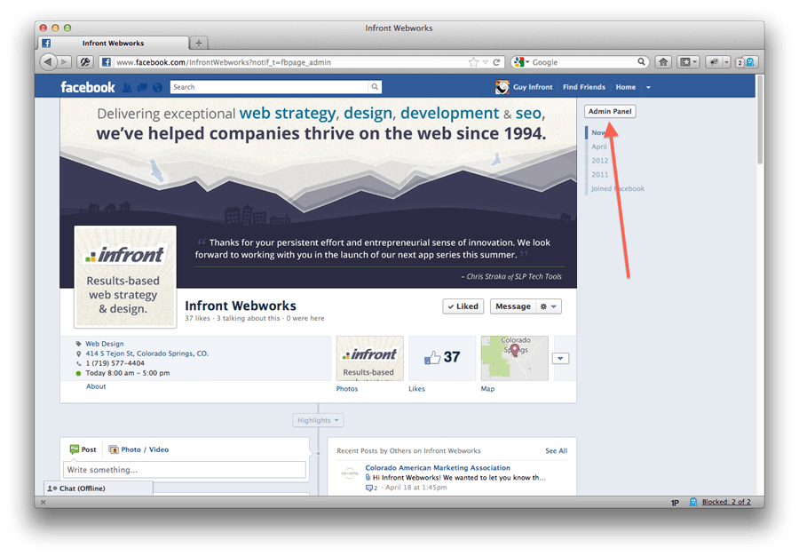Click the browser back arrow button
The height and width of the screenshot is (556, 799).
(x=48, y=62)
